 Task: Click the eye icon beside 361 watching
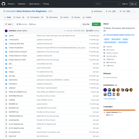pyautogui.click(x=104, y=63)
